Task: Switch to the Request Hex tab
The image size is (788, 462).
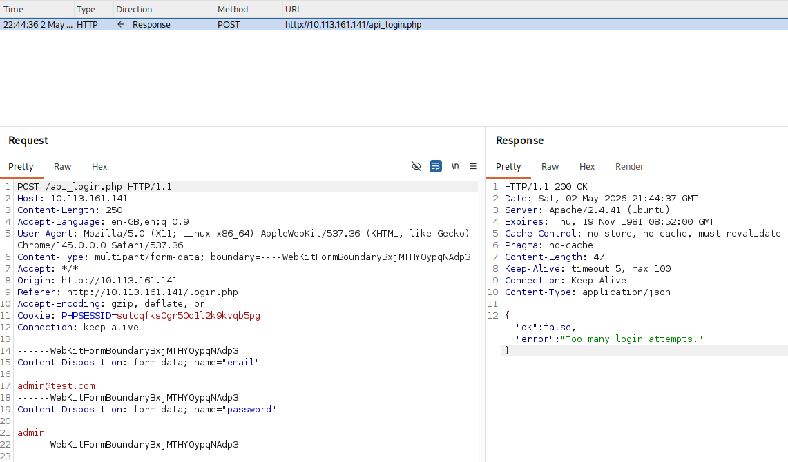Action: click(x=99, y=167)
